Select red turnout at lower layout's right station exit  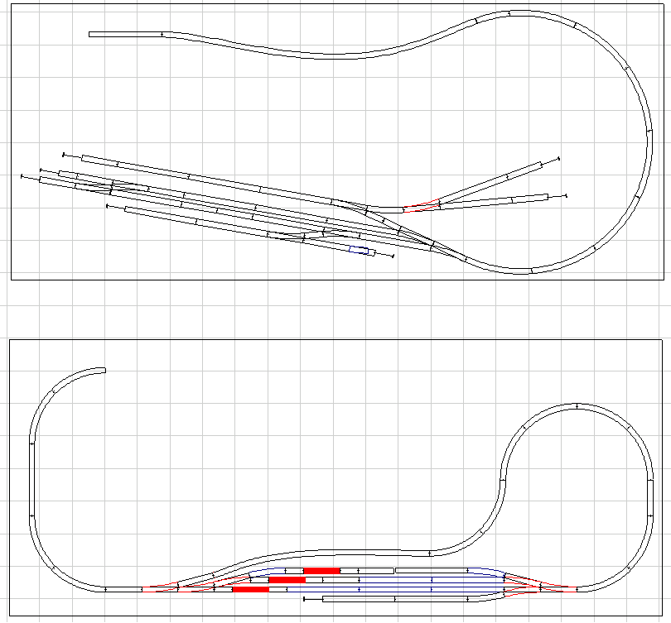[x=559, y=588]
